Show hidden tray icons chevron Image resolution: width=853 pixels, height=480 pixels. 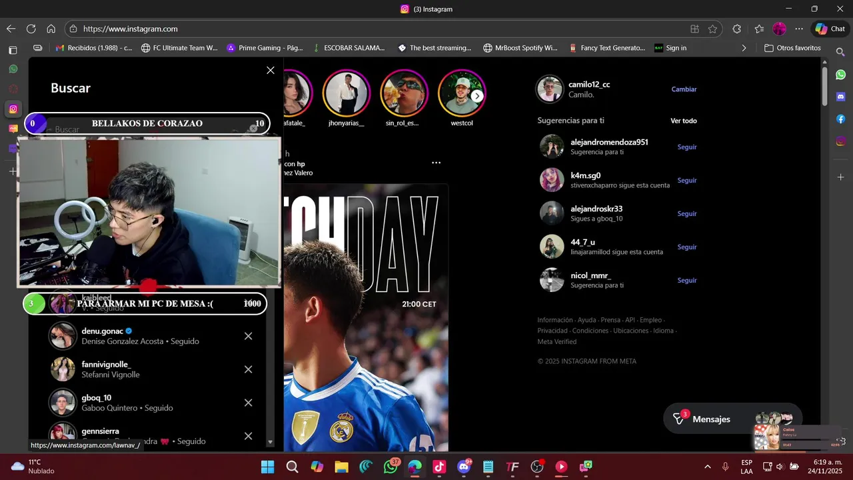707,467
